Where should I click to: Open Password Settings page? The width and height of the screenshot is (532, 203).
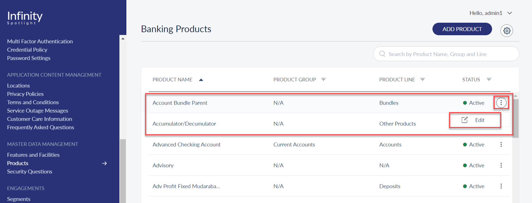coord(29,58)
